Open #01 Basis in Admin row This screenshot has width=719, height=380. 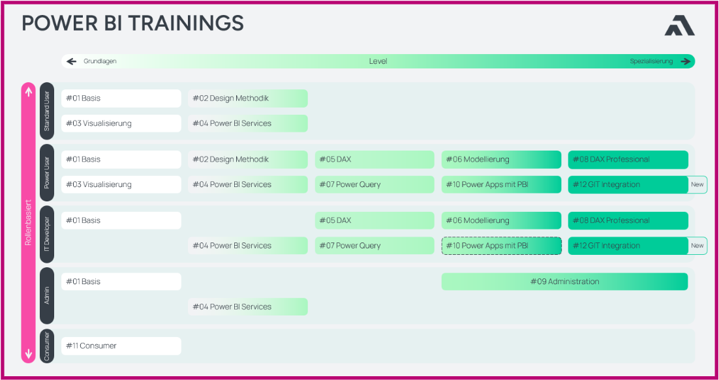[x=121, y=282]
